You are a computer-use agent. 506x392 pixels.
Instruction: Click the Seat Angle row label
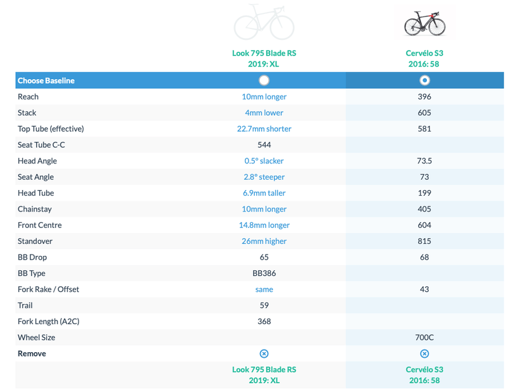pos(36,177)
